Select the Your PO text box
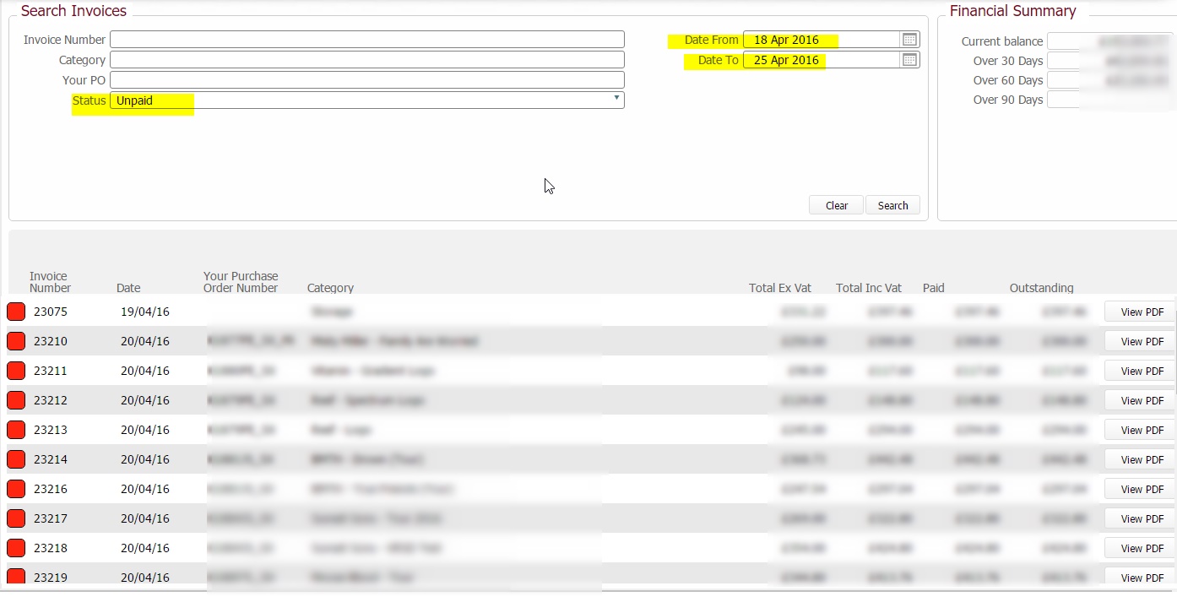The width and height of the screenshot is (1177, 613). [x=367, y=80]
